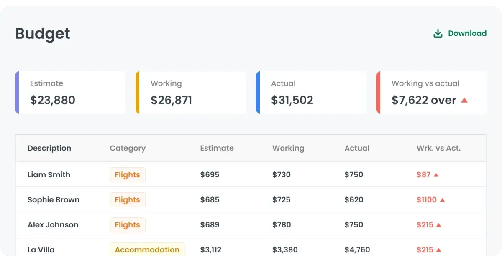Click the download arrow icon
This screenshot has width=502, height=262.
(438, 33)
